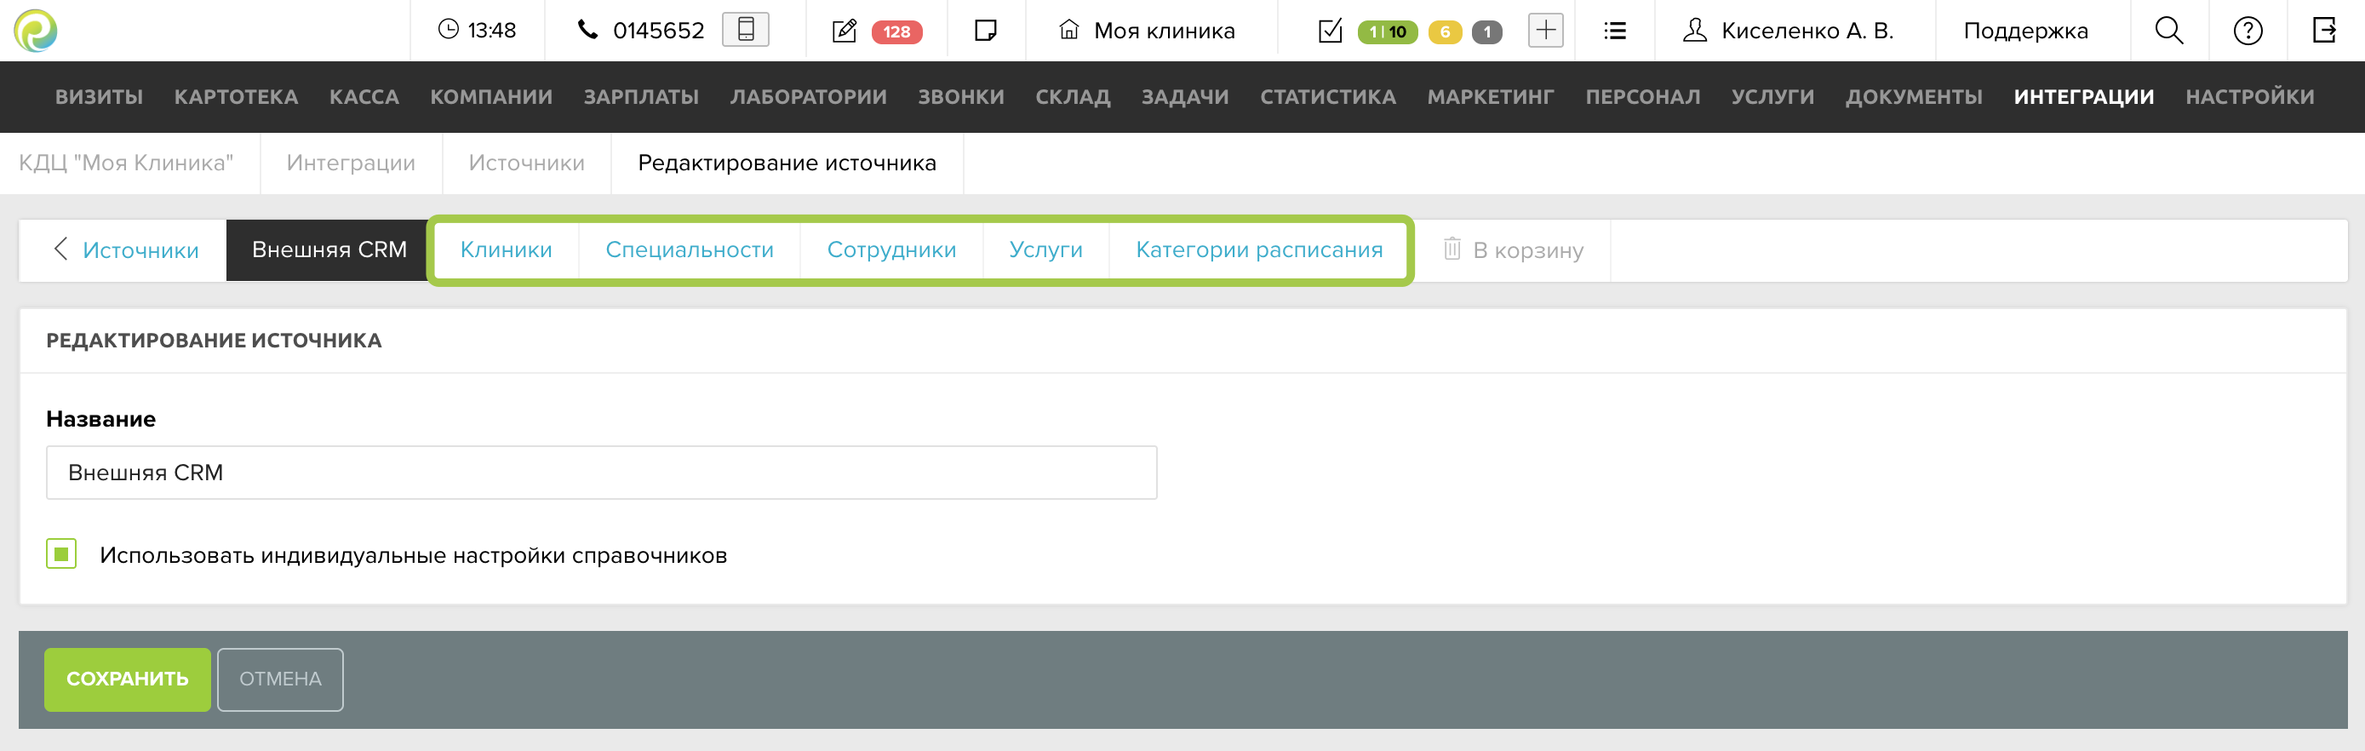This screenshot has width=2365, height=751.
Task: Open search with magnifier icon
Action: (x=2168, y=31)
